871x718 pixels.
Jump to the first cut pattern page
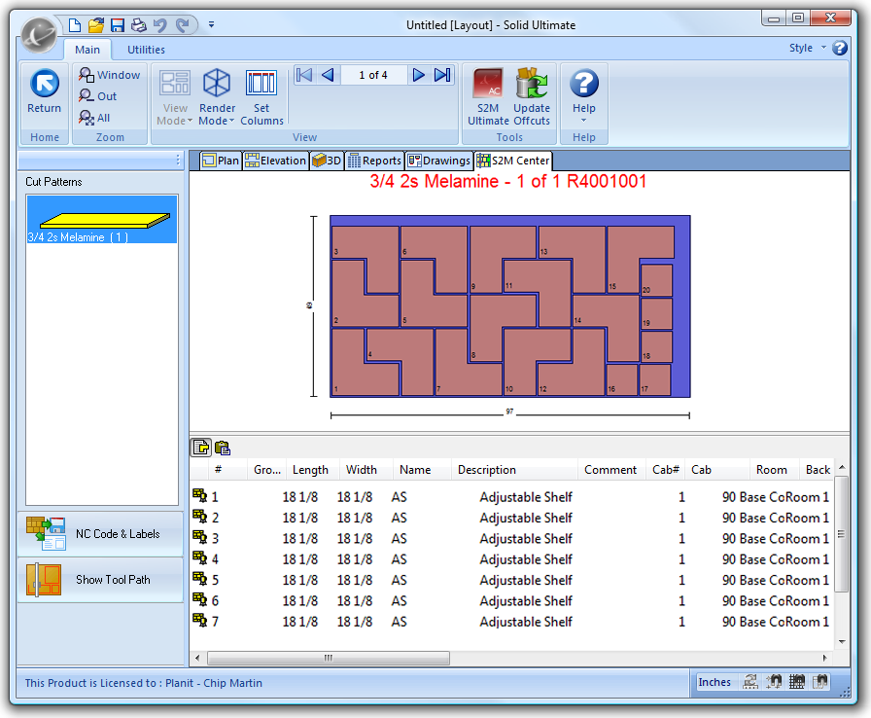[x=304, y=75]
